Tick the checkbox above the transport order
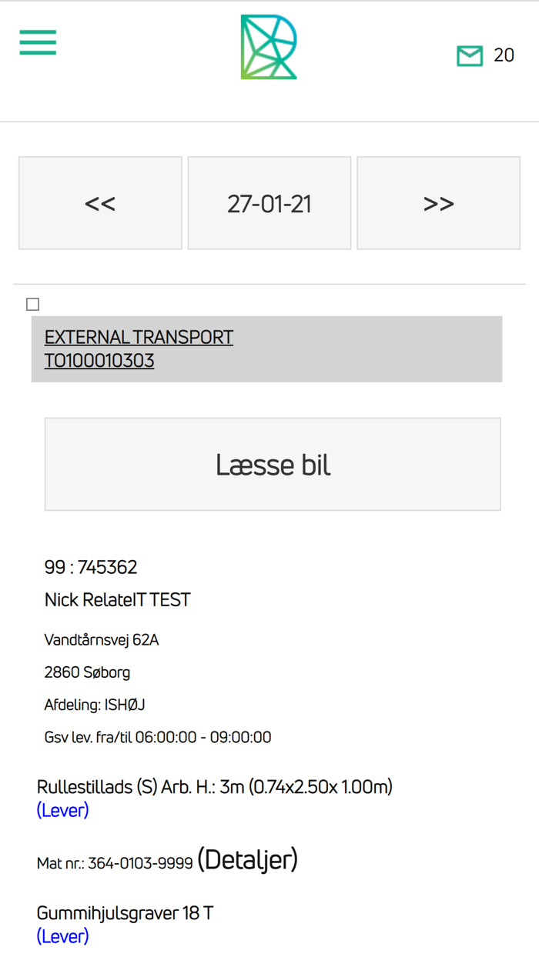Image resolution: width=539 pixels, height=957 pixels. (32, 304)
